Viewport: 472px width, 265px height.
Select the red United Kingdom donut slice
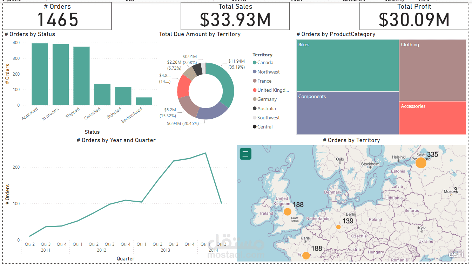point(183,87)
